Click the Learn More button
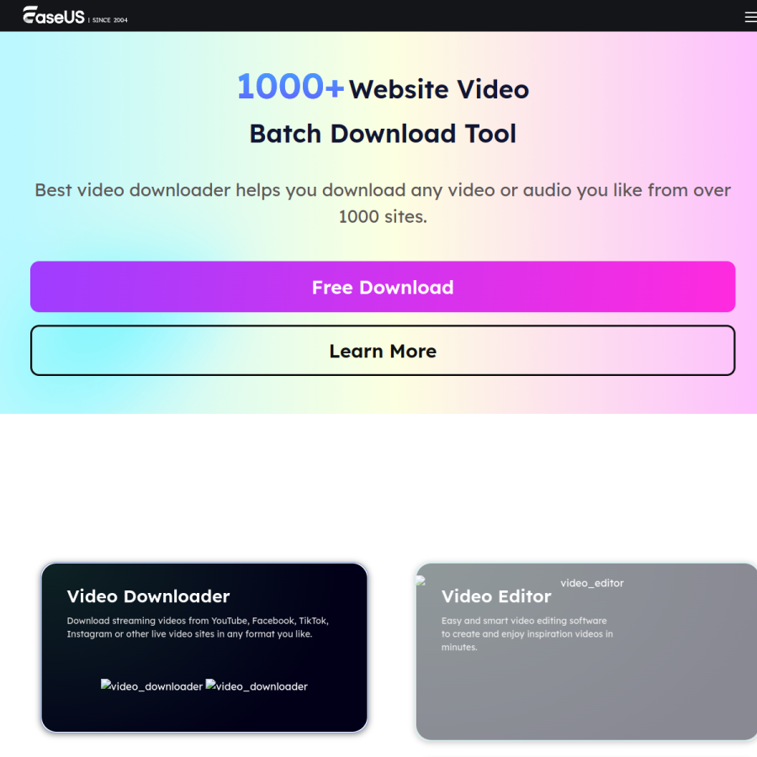The image size is (757, 757). point(383,351)
